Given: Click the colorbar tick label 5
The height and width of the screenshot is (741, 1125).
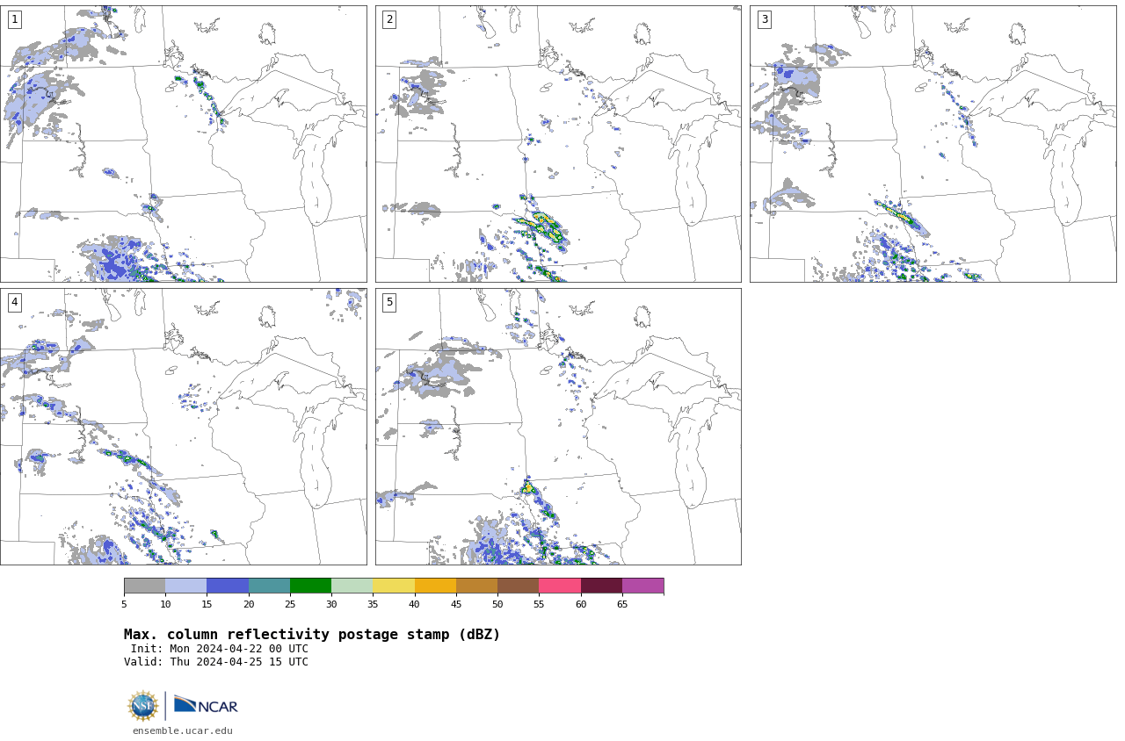Looking at the screenshot, I should click(x=124, y=604).
